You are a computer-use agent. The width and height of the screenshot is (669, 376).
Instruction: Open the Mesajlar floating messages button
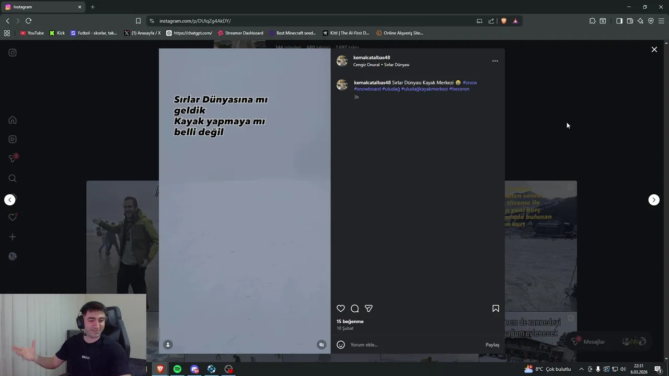(x=609, y=342)
